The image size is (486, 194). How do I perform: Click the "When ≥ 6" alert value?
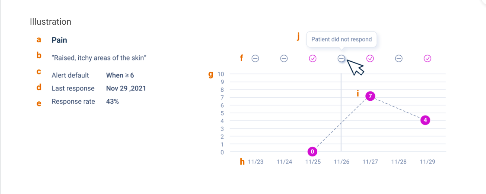[120, 75]
